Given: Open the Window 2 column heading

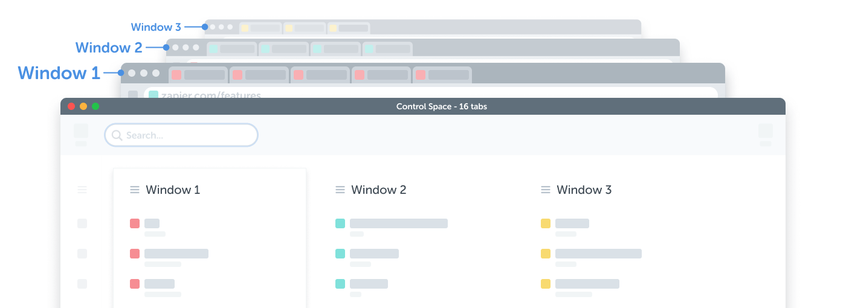Looking at the screenshot, I should click(x=378, y=190).
